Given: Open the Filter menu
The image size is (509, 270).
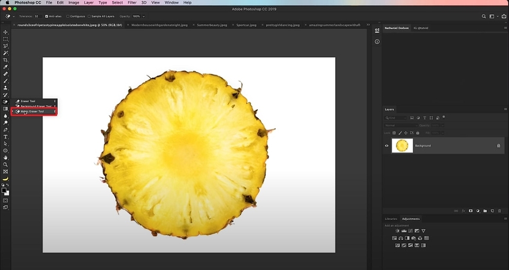Looking at the screenshot, I should point(132,3).
